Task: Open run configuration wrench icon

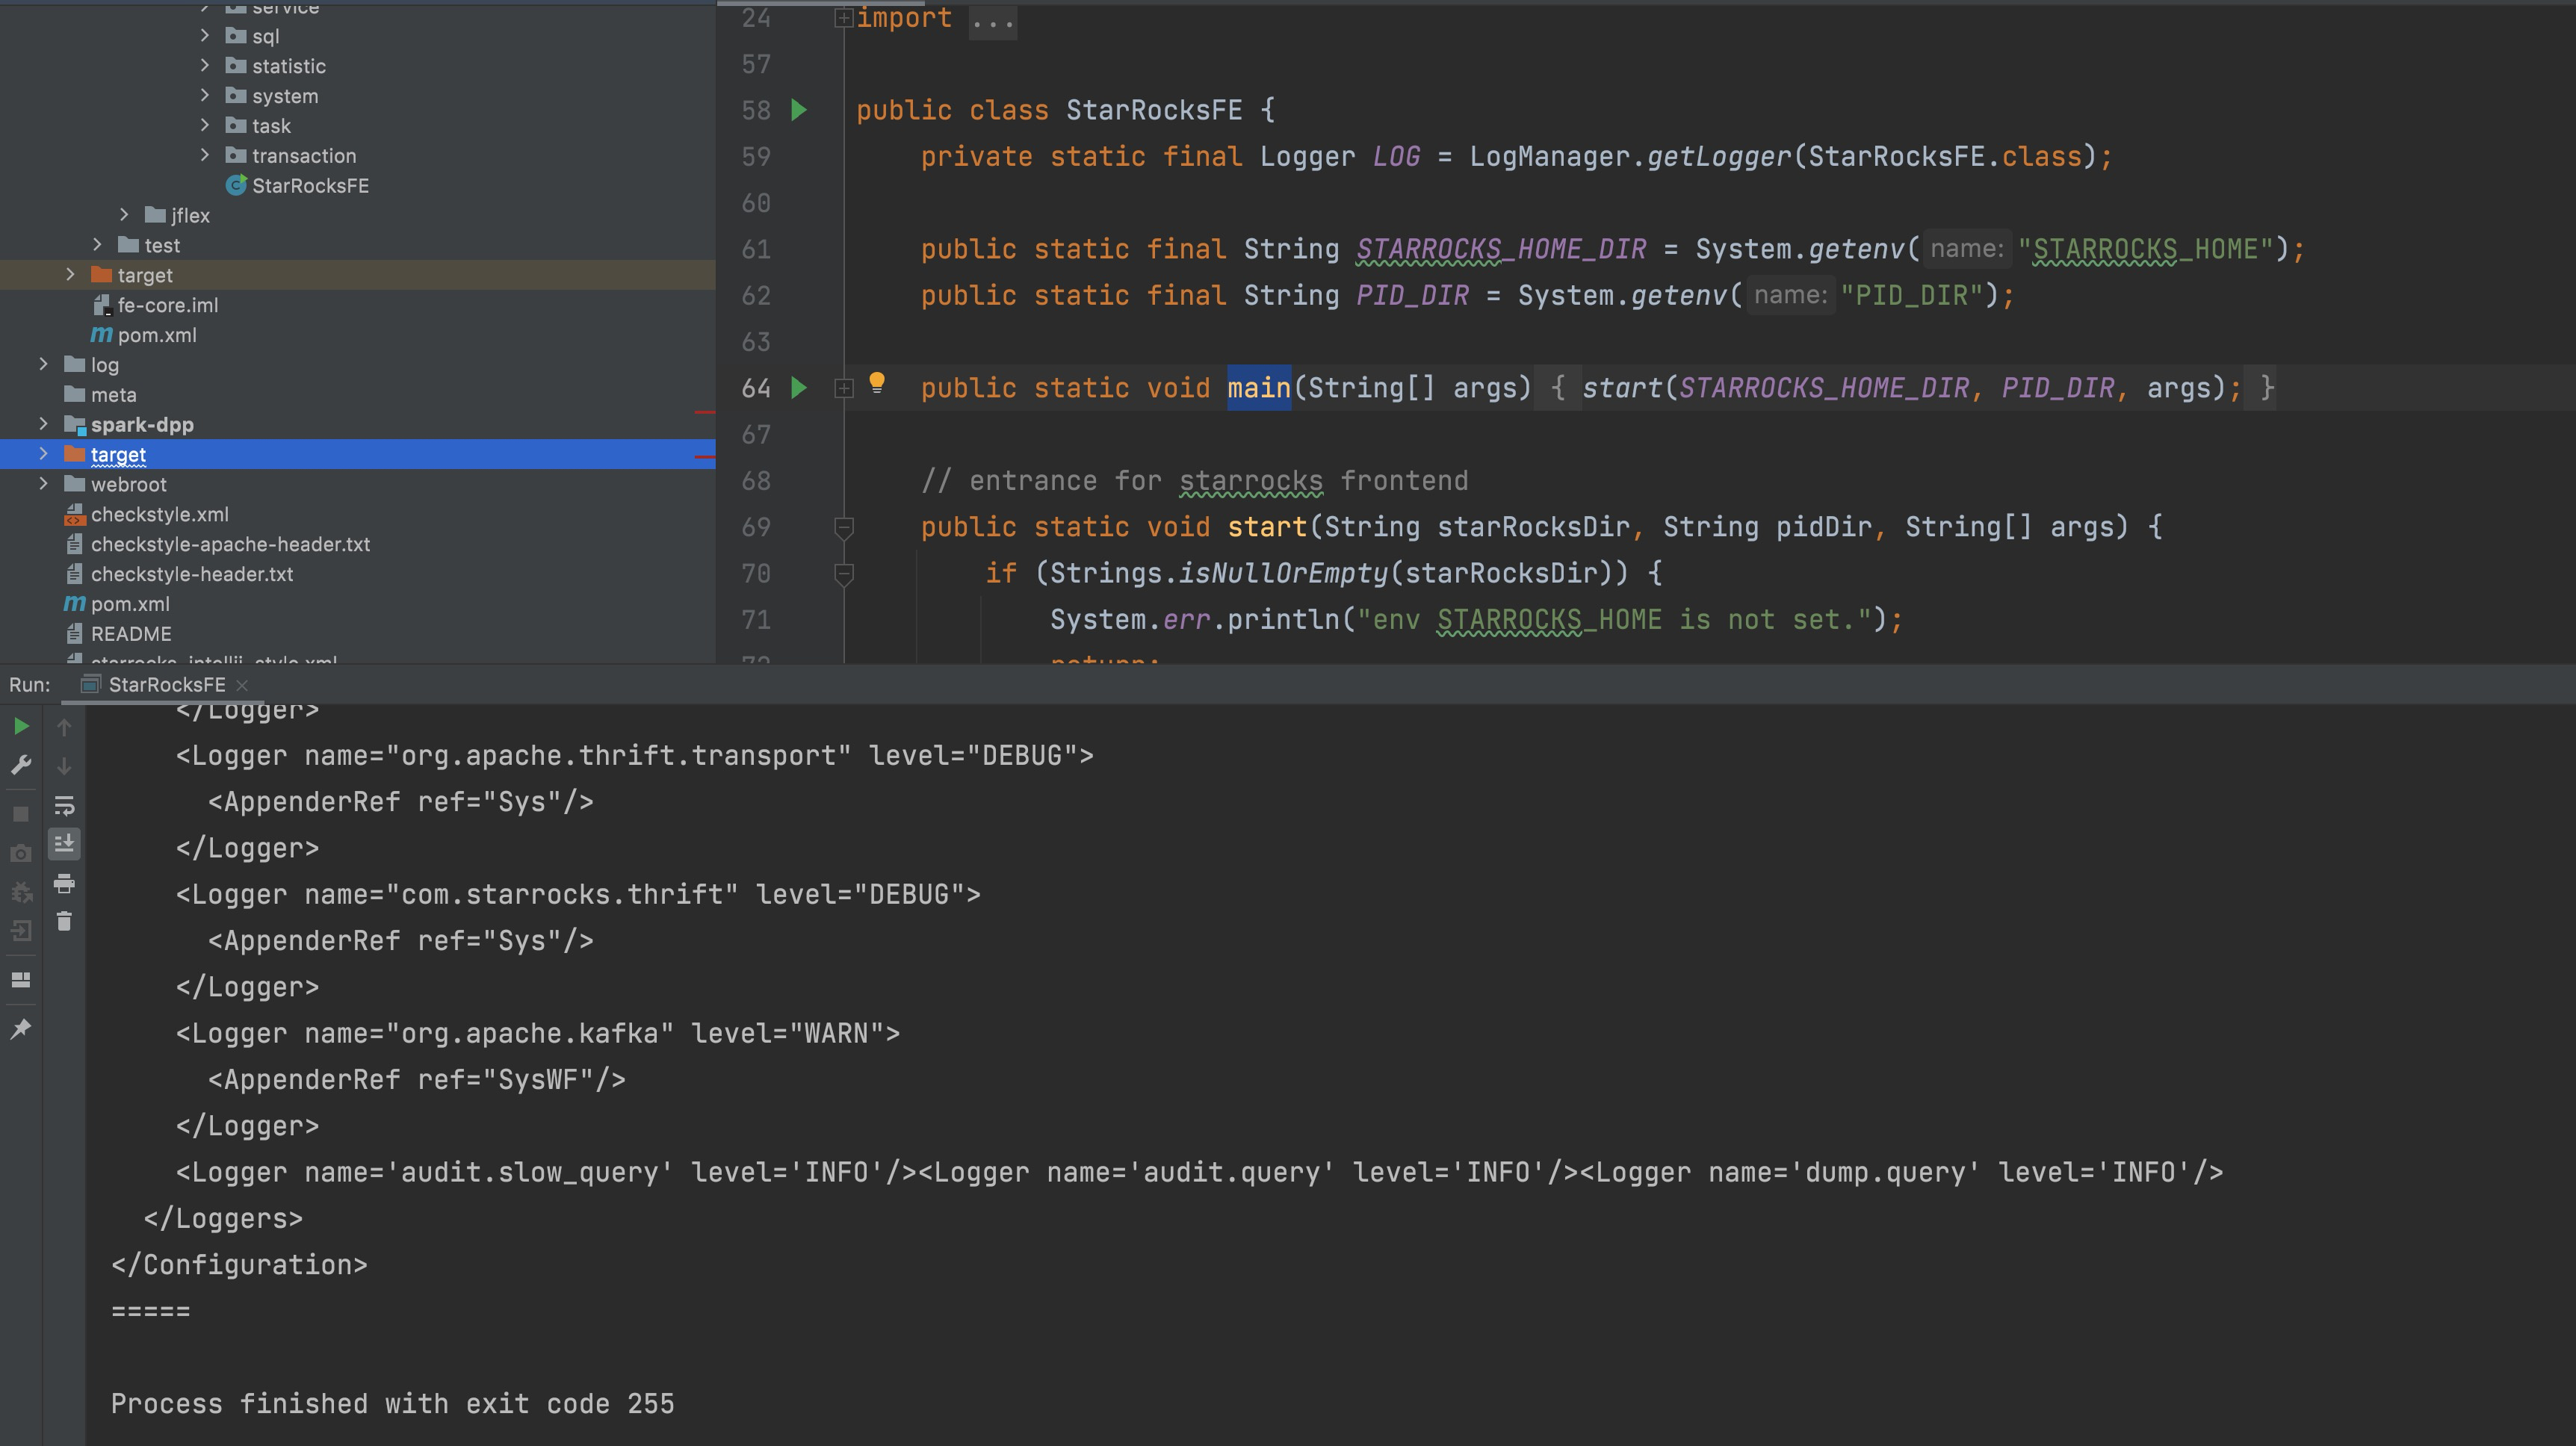Action: (x=21, y=765)
